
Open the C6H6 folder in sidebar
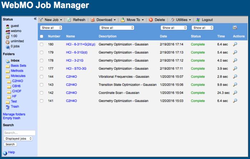click(x=17, y=86)
